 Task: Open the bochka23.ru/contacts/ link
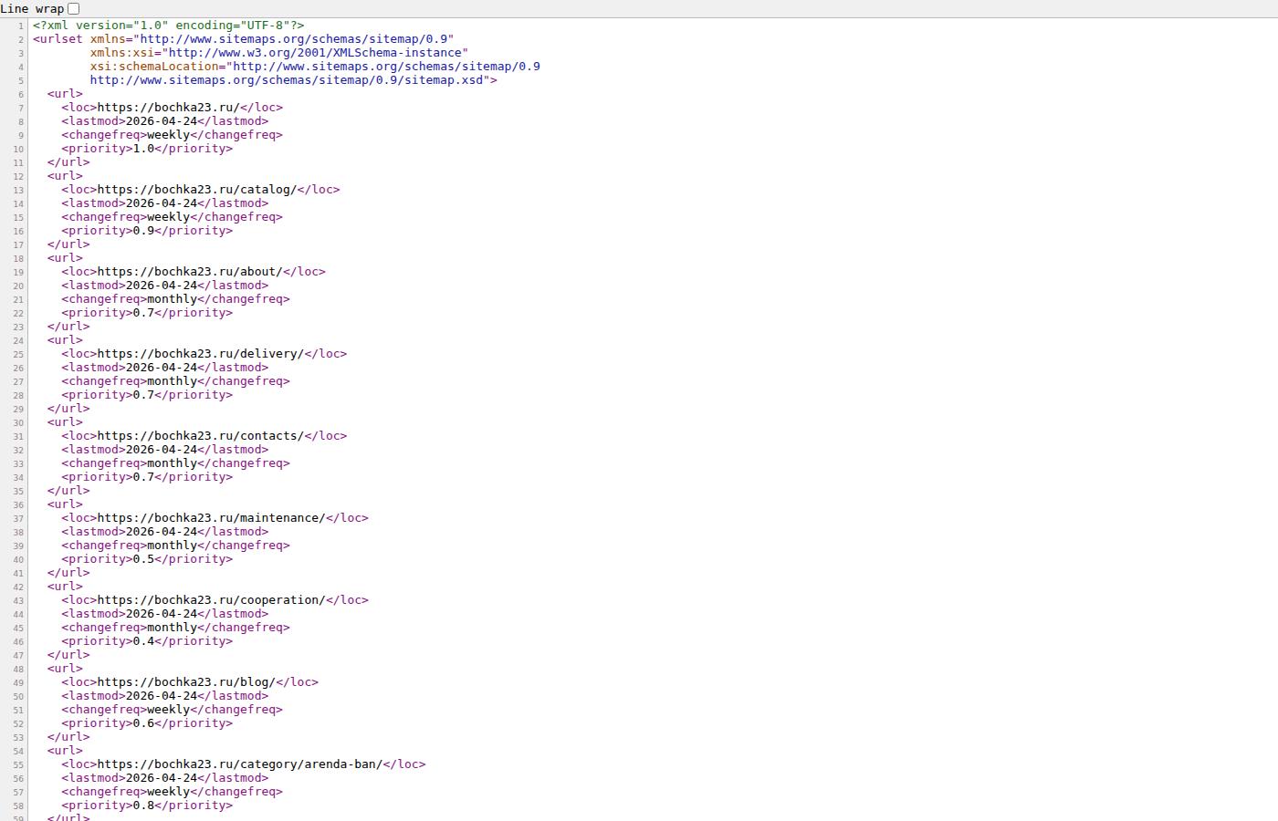pos(201,436)
